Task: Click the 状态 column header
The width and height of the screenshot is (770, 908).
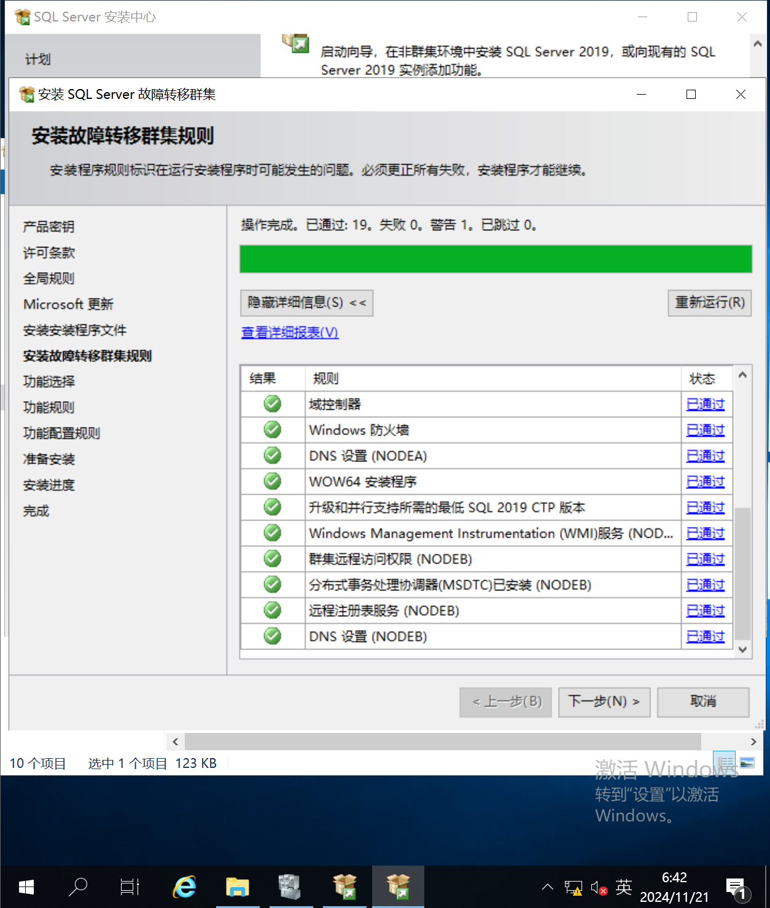Action: click(707, 378)
